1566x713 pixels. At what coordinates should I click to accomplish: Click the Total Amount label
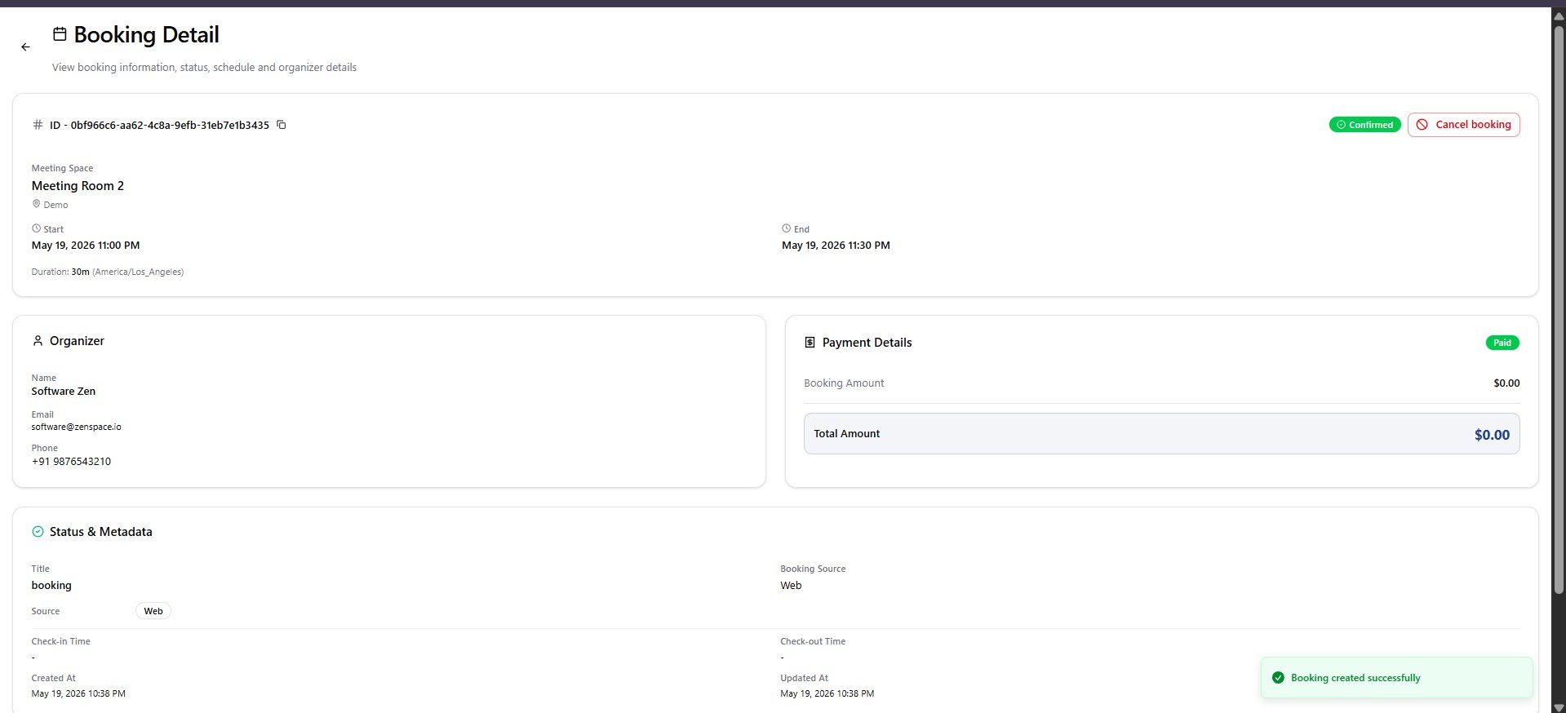(846, 434)
